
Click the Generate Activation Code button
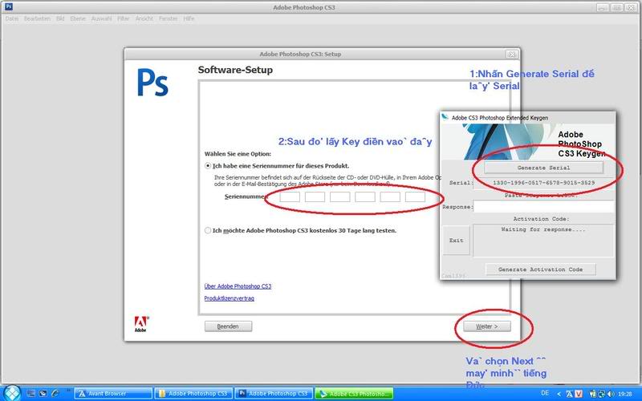click(x=540, y=269)
